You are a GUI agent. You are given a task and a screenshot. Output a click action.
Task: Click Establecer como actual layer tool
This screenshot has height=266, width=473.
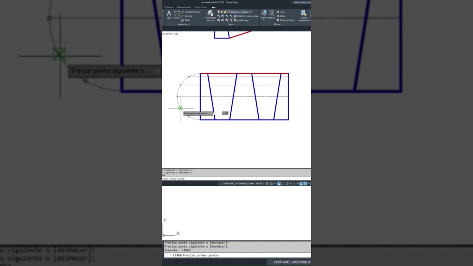(246, 16)
